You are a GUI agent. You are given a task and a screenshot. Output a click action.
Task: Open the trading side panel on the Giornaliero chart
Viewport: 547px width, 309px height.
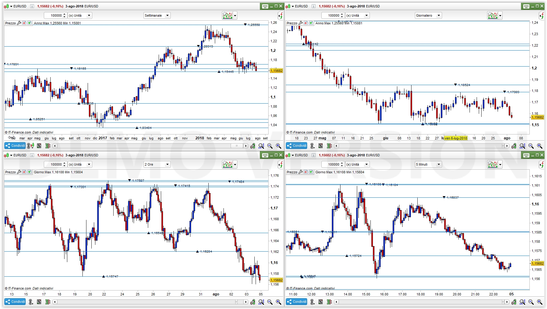pyautogui.click(x=542, y=15)
